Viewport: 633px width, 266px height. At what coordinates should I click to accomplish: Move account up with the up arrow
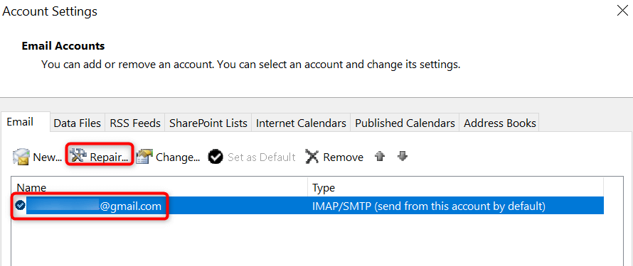click(379, 157)
